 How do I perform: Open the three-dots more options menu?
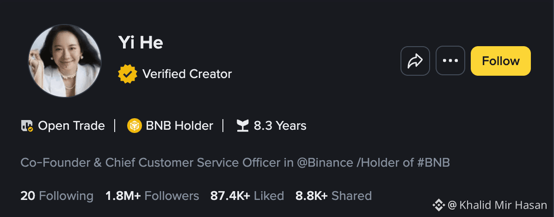pyautogui.click(x=450, y=60)
